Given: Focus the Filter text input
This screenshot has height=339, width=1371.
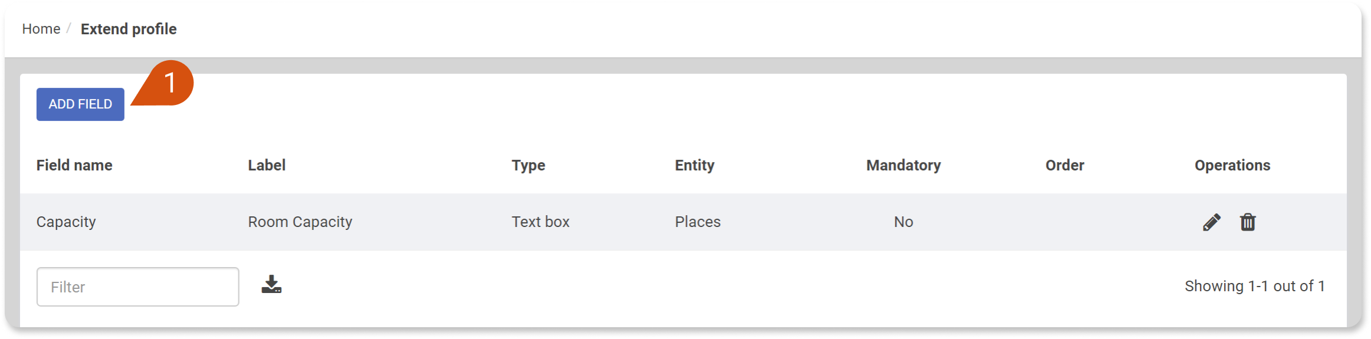Looking at the screenshot, I should coord(138,287).
